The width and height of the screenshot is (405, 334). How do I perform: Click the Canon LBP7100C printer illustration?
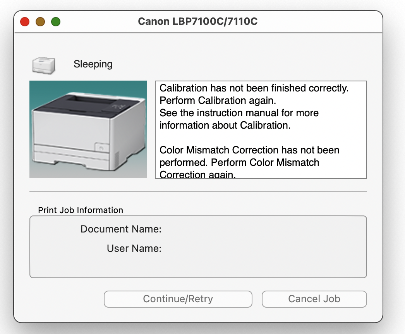(x=88, y=129)
